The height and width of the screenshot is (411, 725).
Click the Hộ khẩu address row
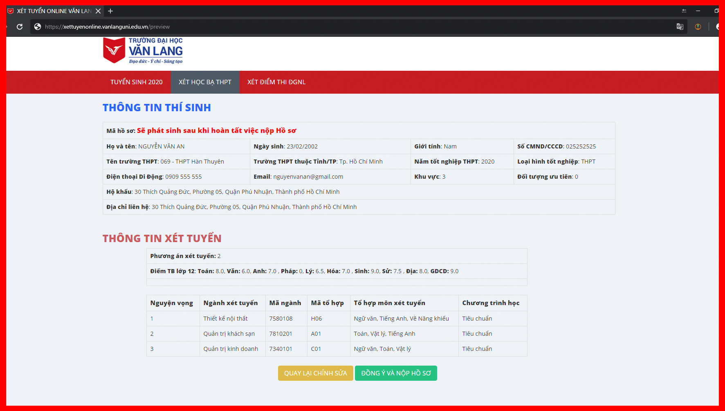[x=359, y=192]
